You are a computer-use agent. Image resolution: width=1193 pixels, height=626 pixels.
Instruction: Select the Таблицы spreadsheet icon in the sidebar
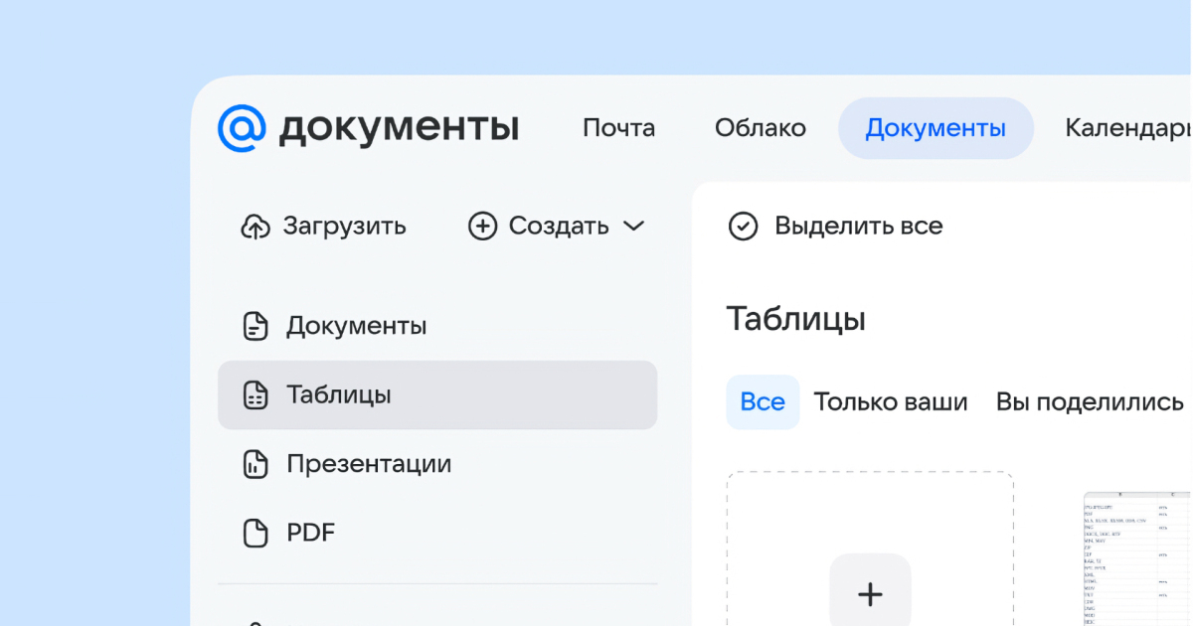[256, 395]
